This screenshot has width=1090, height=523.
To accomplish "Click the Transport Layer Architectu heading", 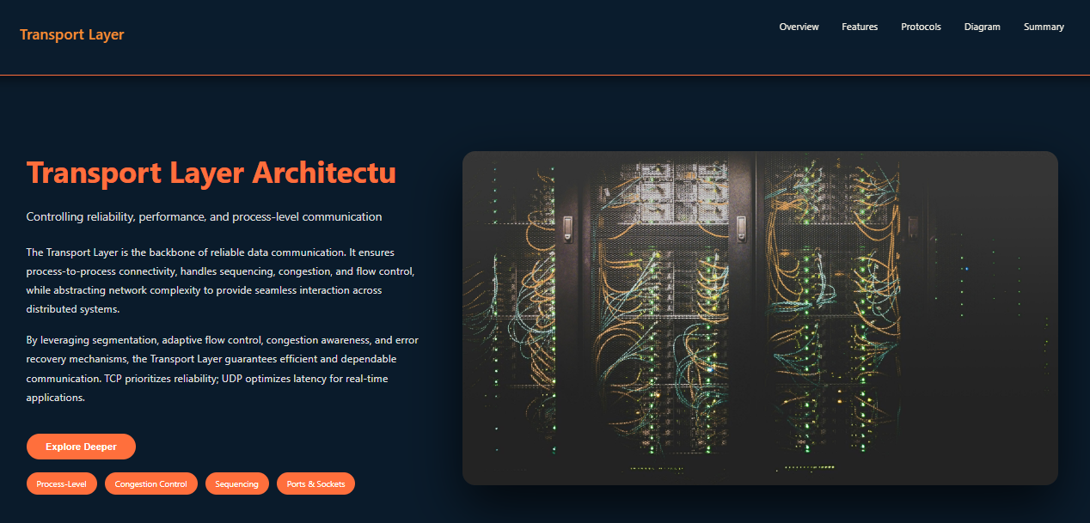I will pyautogui.click(x=211, y=173).
